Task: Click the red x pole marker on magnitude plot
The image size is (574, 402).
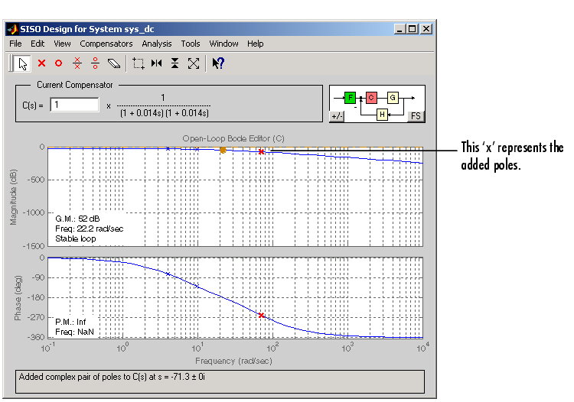Action: click(261, 152)
